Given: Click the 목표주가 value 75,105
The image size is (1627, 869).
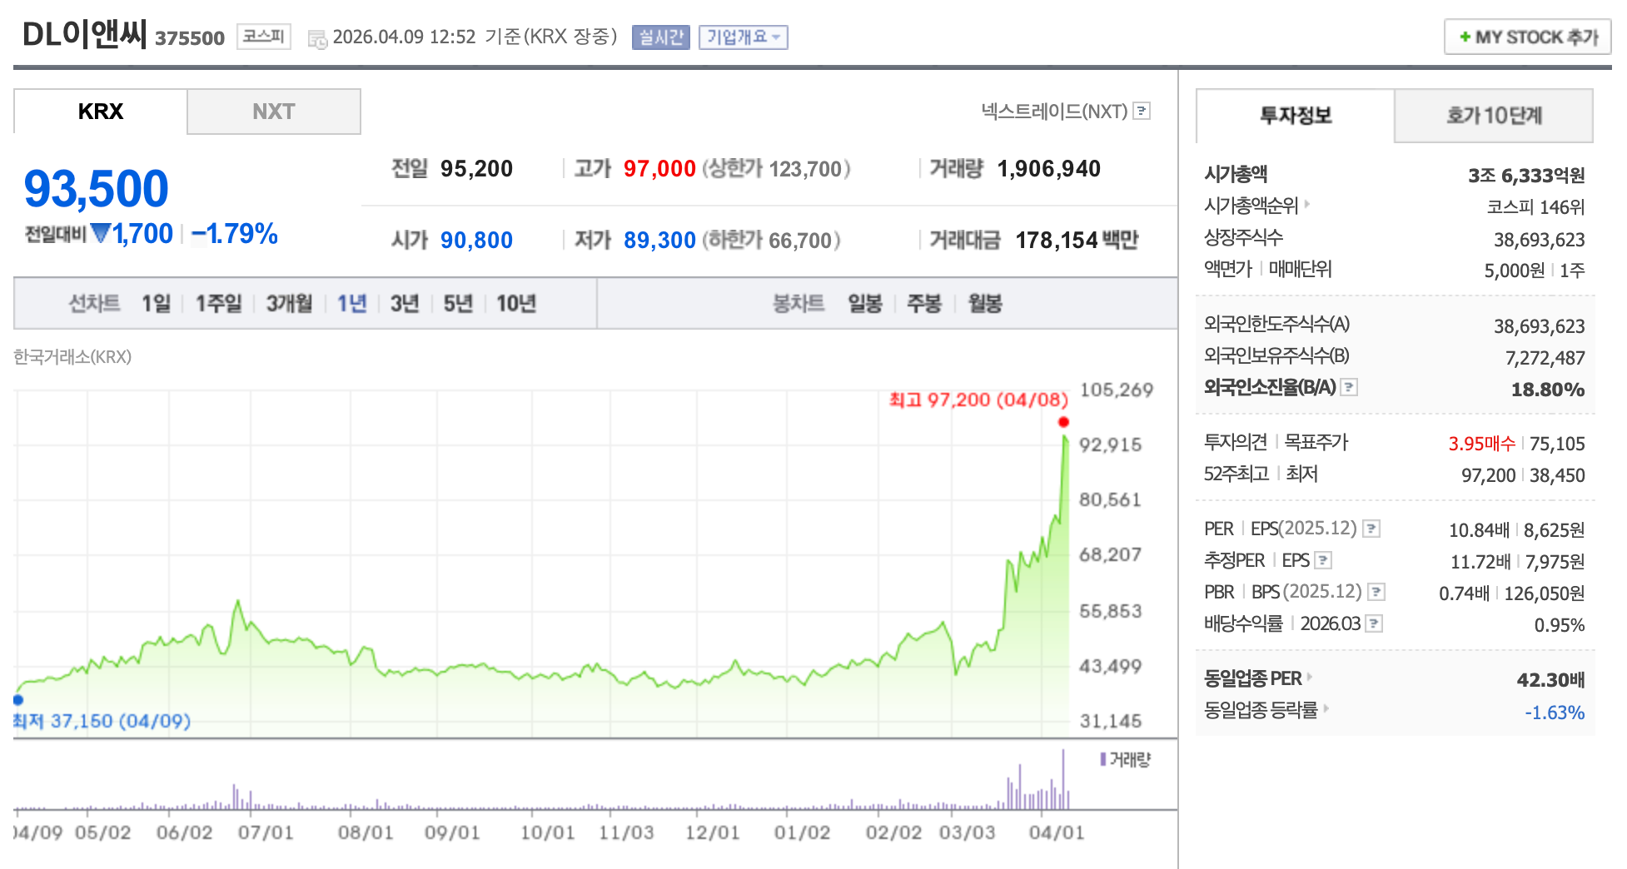Looking at the screenshot, I should pos(1557,444).
